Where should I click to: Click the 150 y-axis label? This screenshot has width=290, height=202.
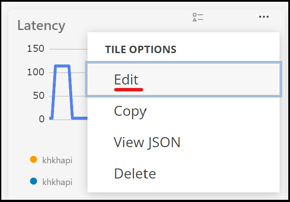tap(36, 48)
